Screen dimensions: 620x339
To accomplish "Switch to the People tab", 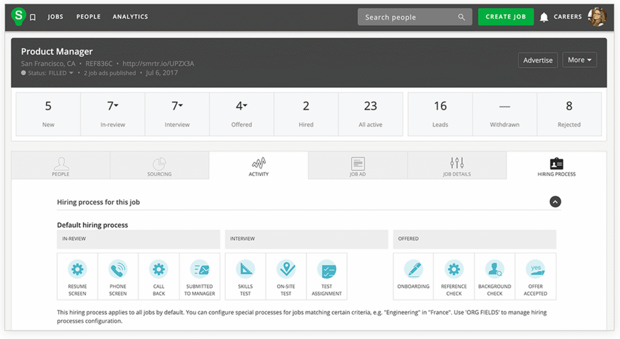I will (61, 165).
